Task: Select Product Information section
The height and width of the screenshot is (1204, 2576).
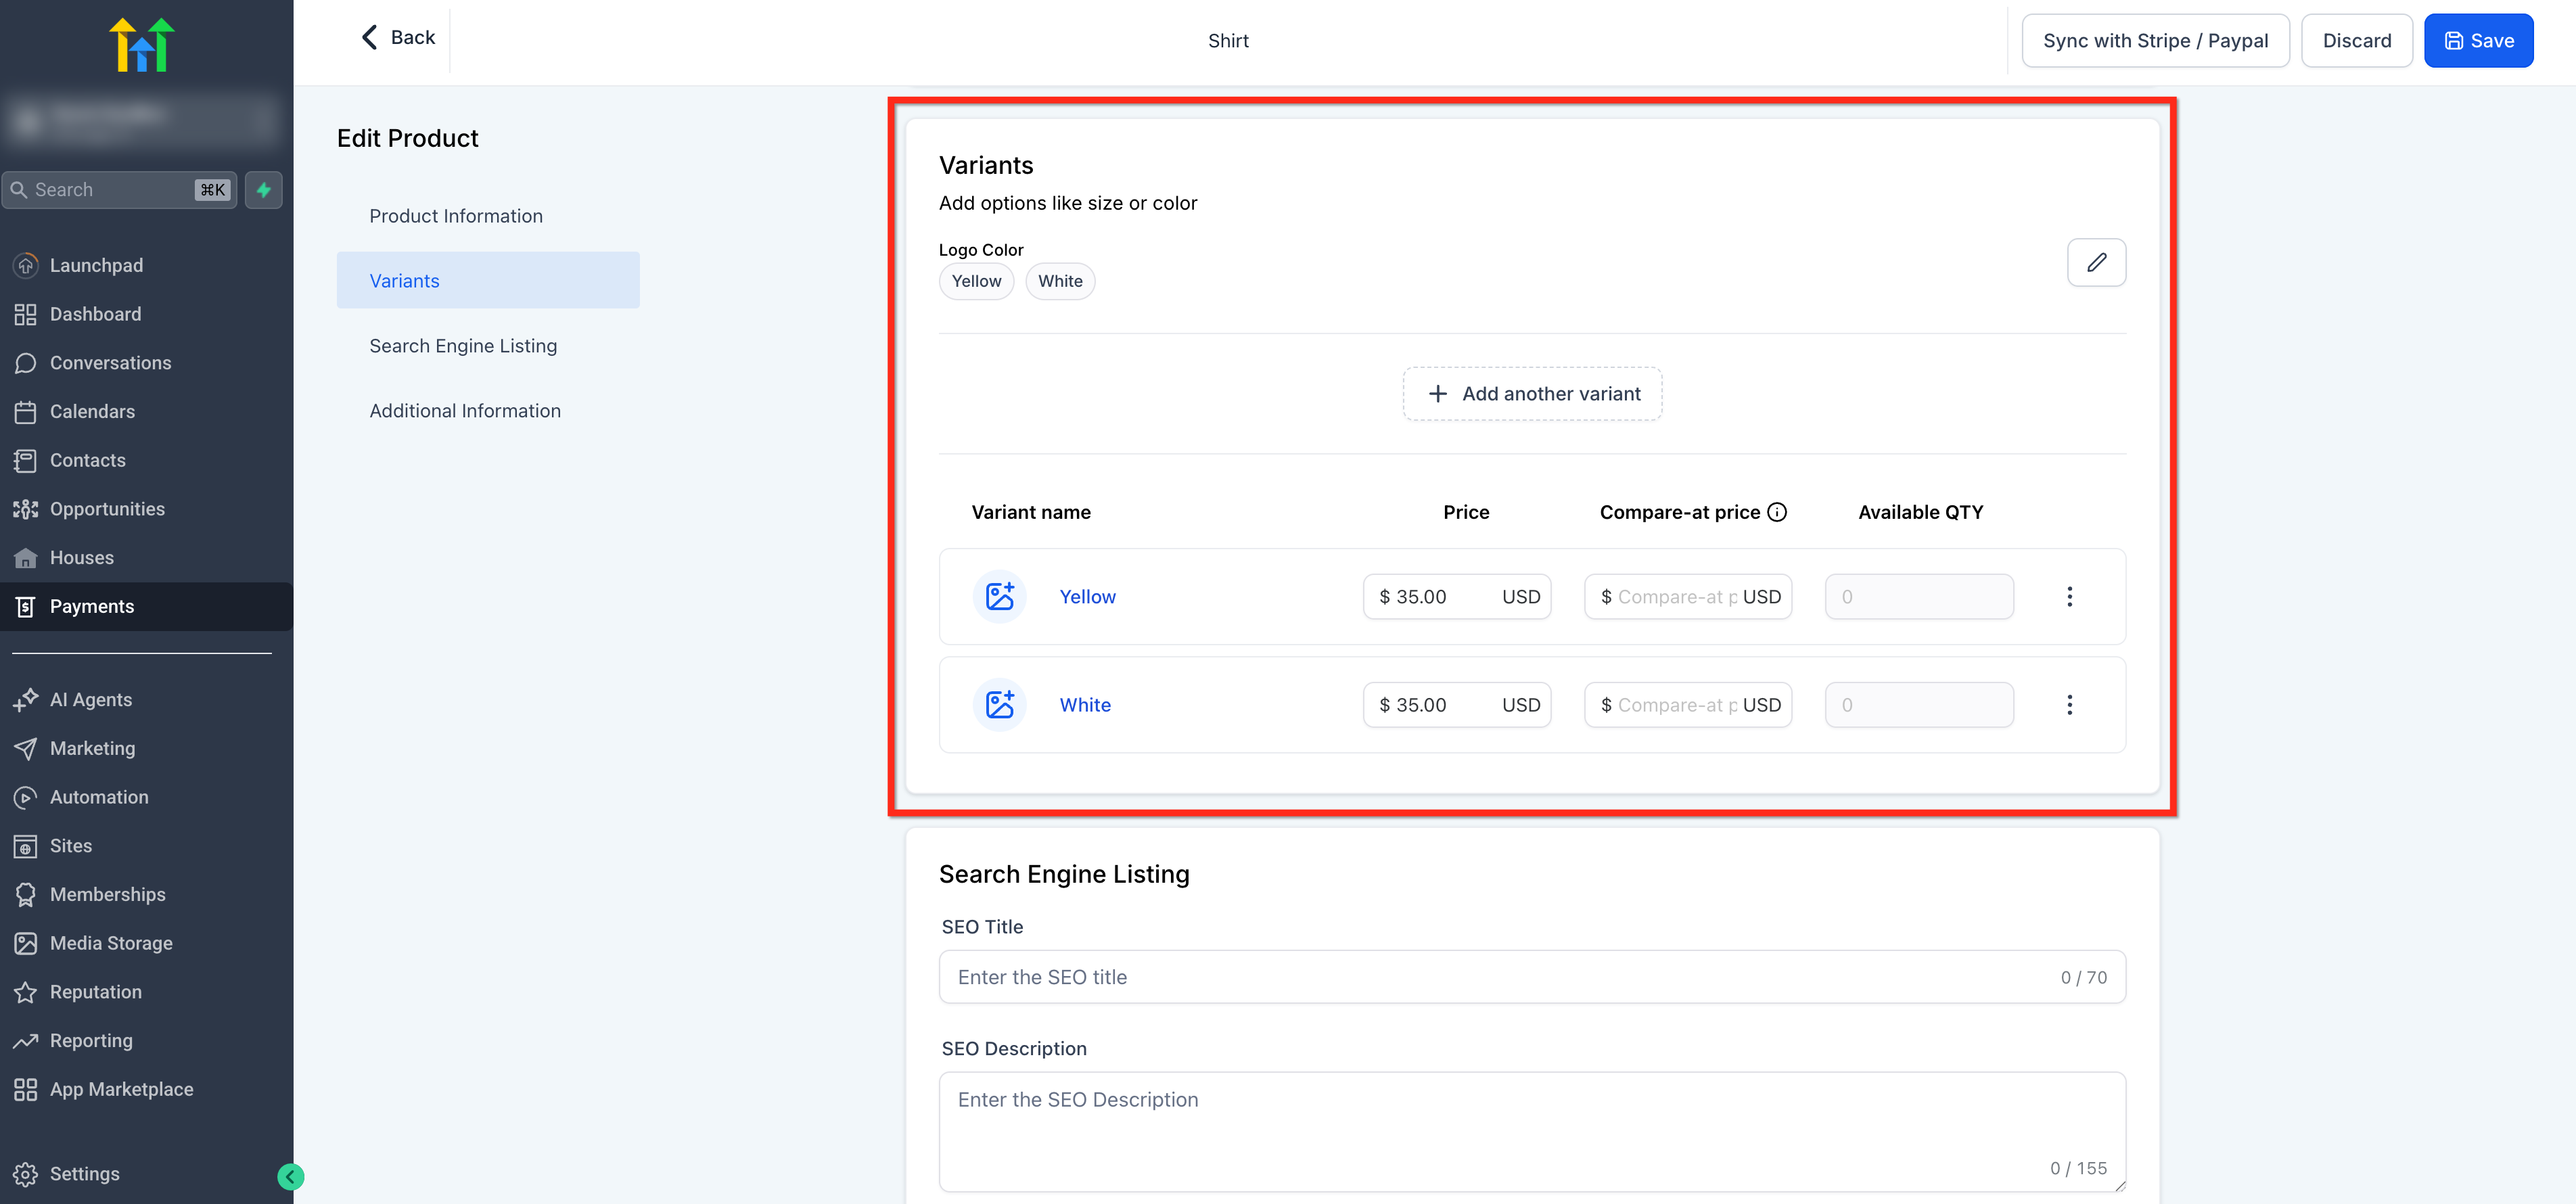Action: 455,216
